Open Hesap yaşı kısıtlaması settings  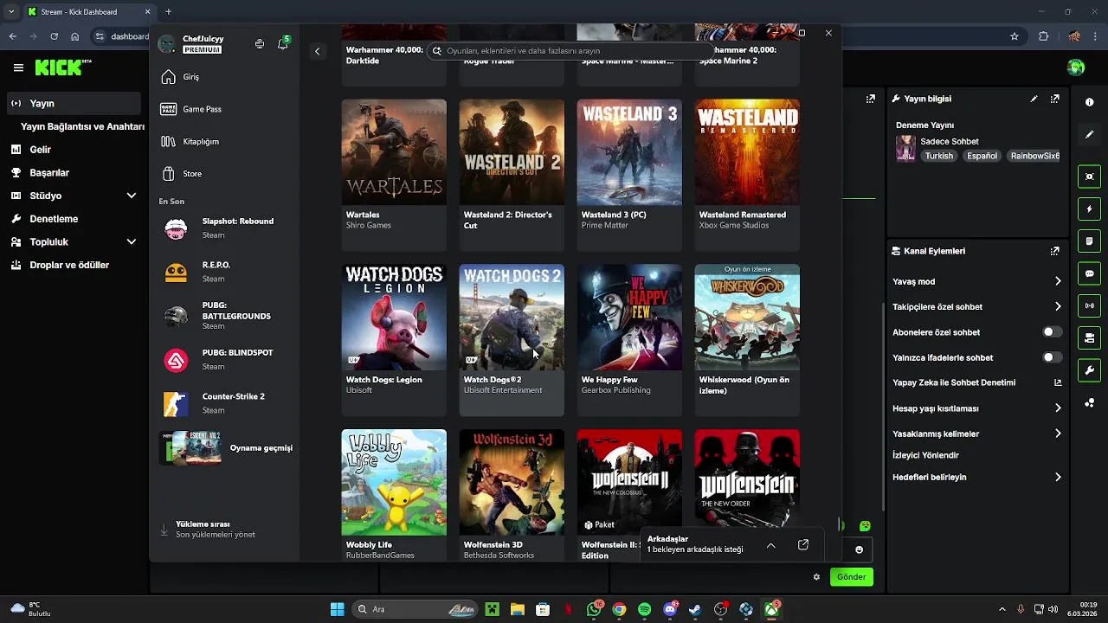coord(1058,408)
